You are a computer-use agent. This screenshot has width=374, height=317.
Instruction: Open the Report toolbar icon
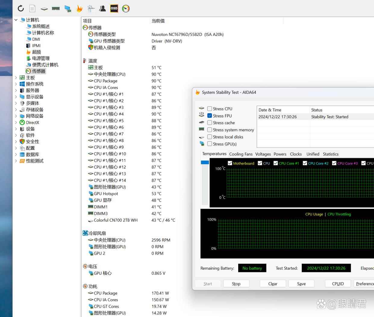click(x=32, y=8)
